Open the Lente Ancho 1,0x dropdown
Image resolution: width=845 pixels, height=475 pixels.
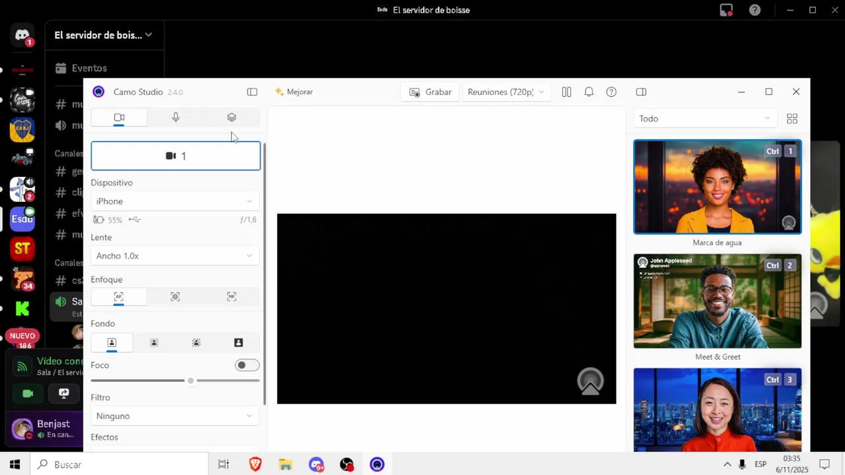coord(175,256)
